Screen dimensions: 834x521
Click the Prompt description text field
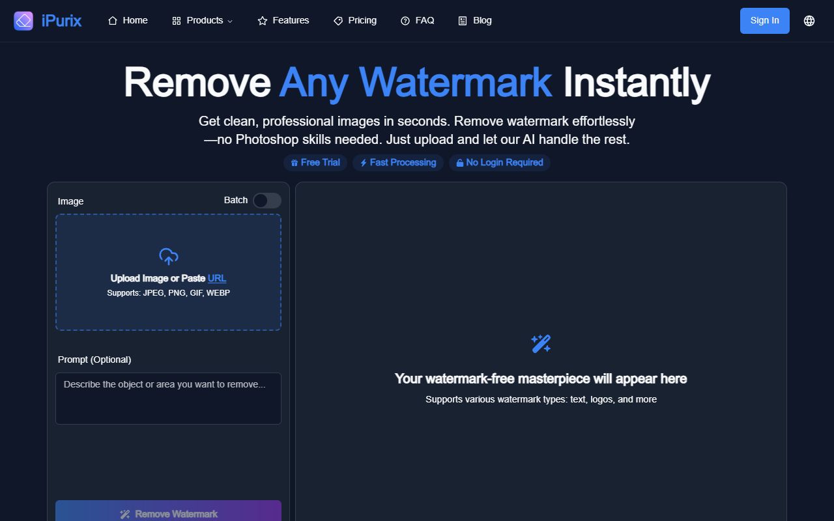[x=168, y=398]
